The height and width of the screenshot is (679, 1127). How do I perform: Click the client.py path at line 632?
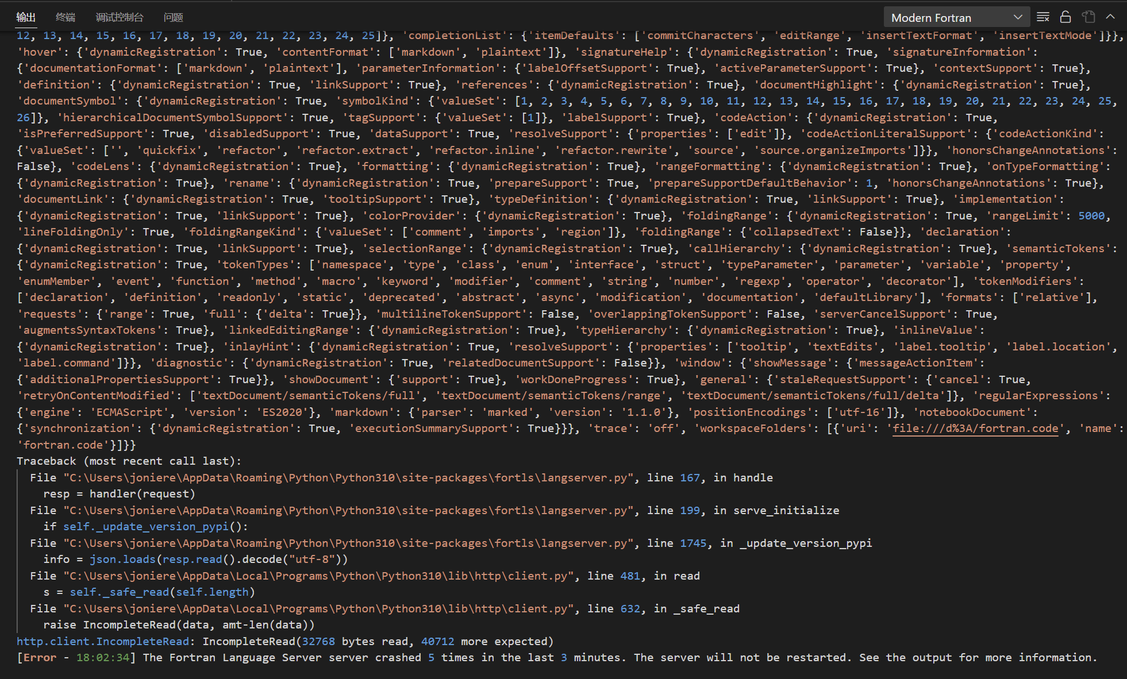pyautogui.click(x=317, y=608)
